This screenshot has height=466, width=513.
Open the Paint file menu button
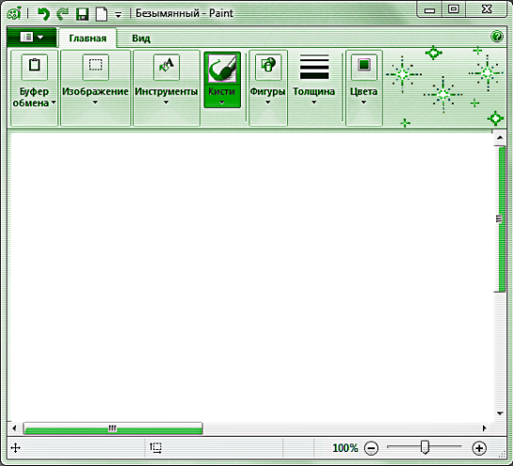pos(31,37)
